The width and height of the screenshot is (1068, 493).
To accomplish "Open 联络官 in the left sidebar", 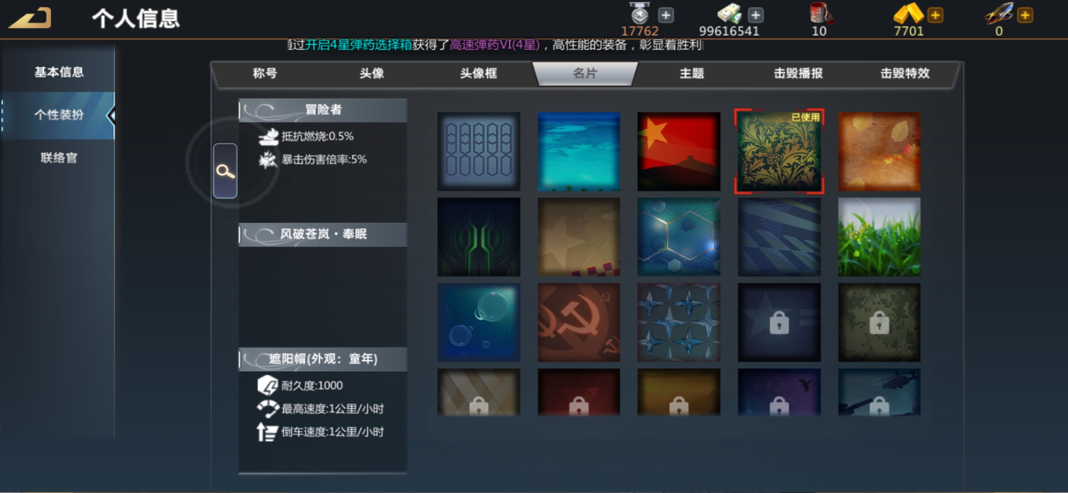I will click(x=59, y=158).
